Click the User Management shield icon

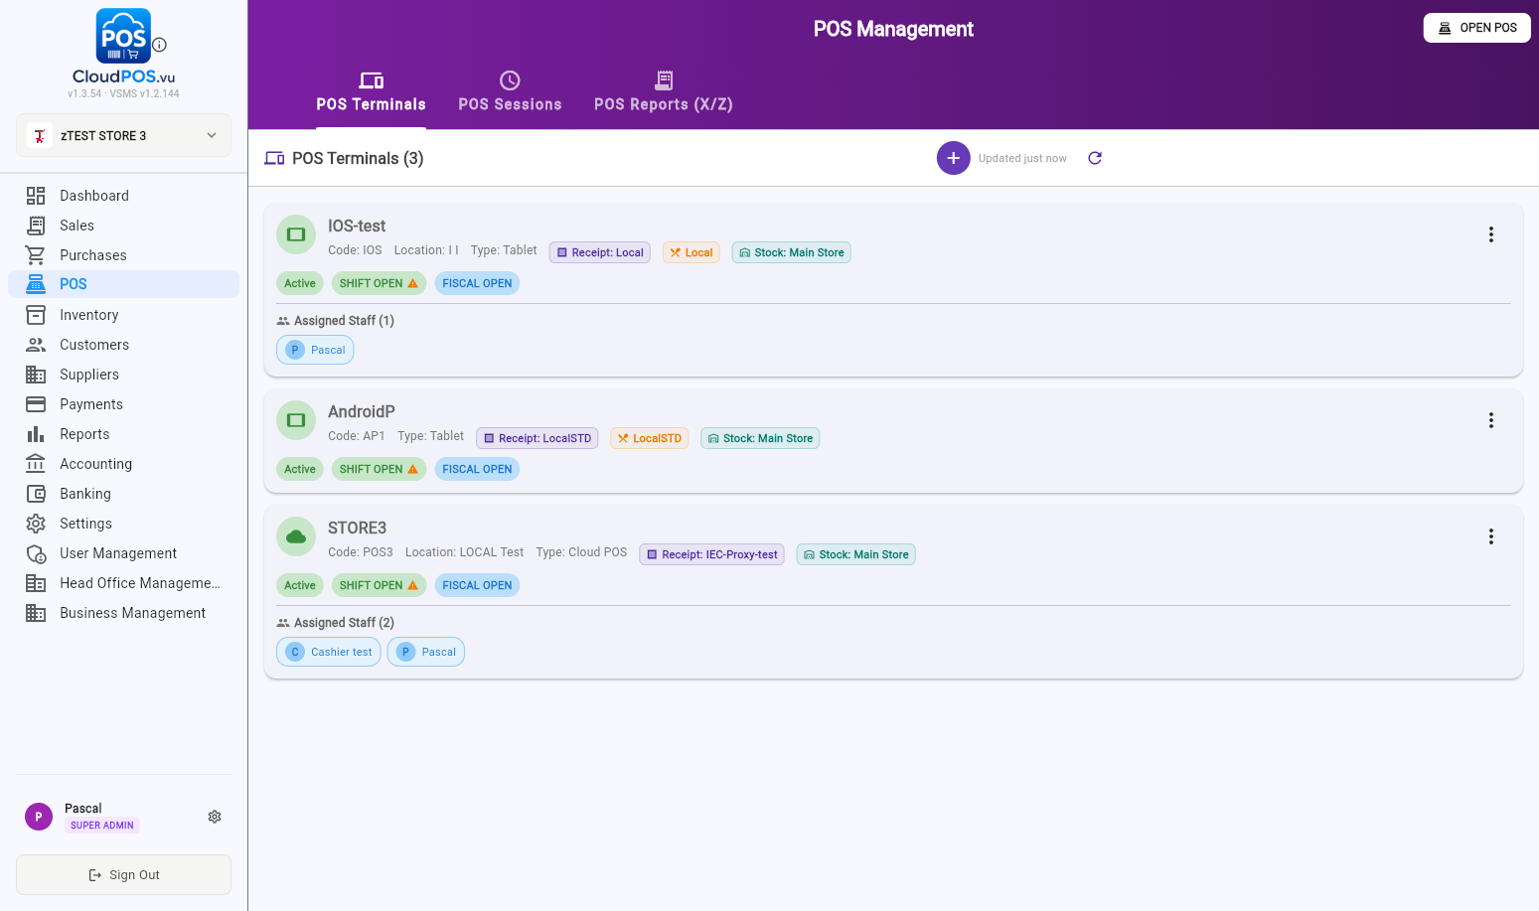click(36, 553)
